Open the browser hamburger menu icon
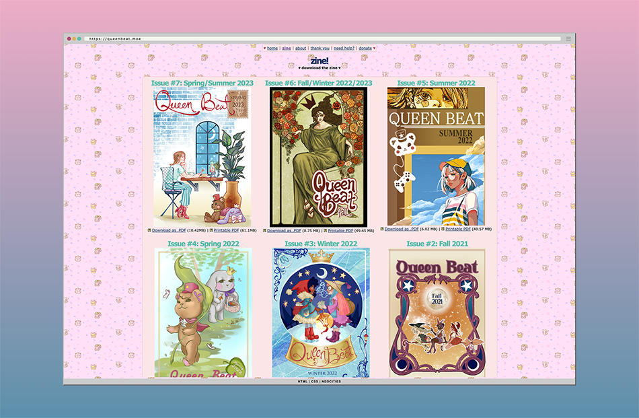 point(568,39)
